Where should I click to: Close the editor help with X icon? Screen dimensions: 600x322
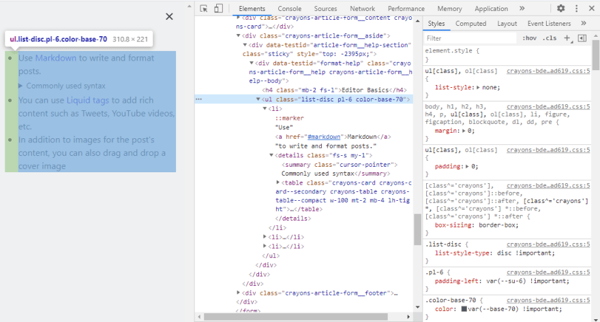pos(169,16)
